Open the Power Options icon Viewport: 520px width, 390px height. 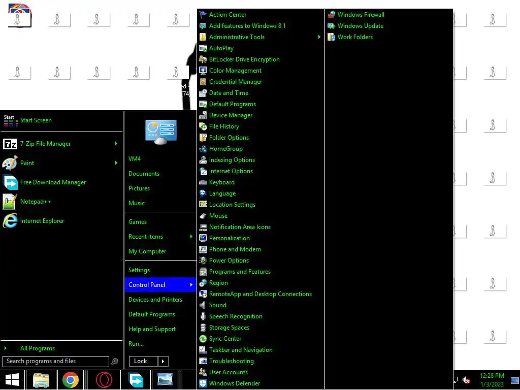tap(203, 261)
